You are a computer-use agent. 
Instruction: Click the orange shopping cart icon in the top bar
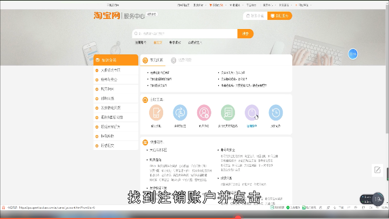pos(211,5)
